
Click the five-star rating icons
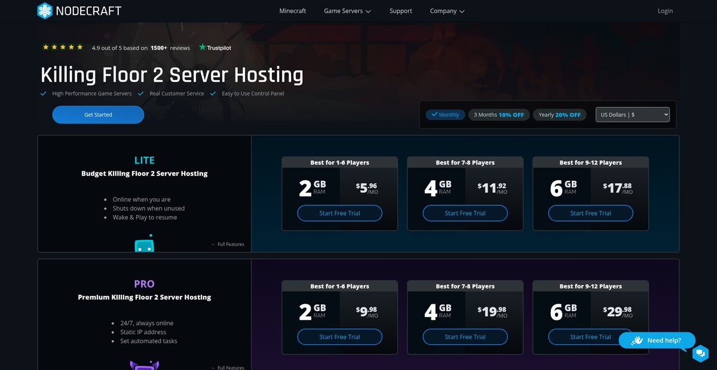point(63,47)
